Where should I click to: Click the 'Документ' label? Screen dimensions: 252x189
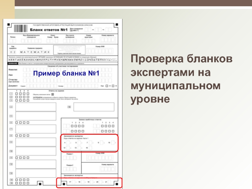point(13,86)
